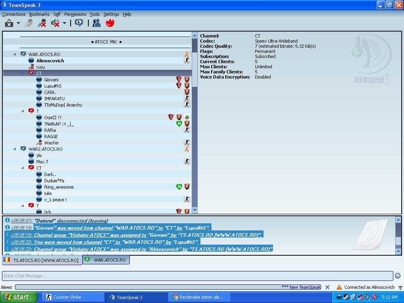Screen dimensions: 404x303
Task: Click the Toggle Away Status chat icon
Action: click(79, 23)
